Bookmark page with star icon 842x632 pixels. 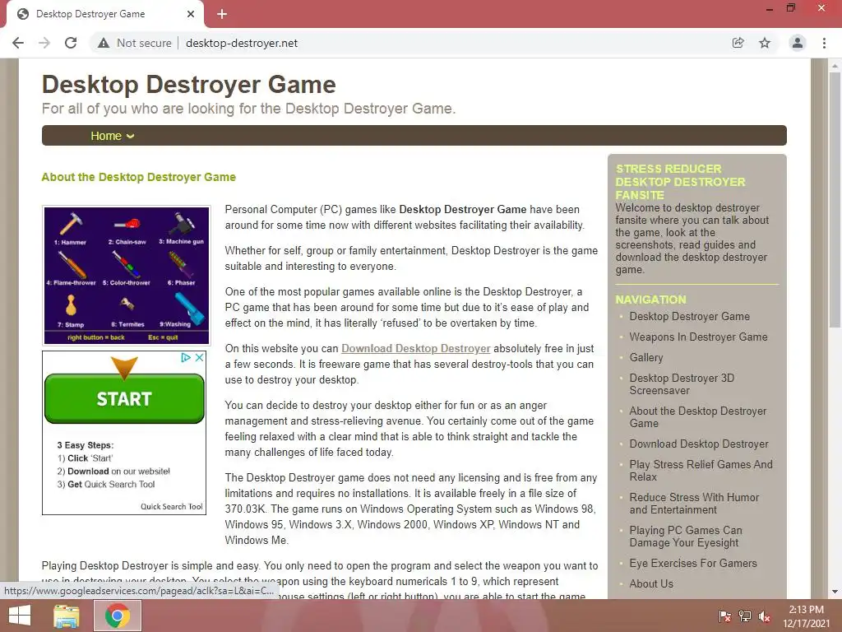[765, 43]
